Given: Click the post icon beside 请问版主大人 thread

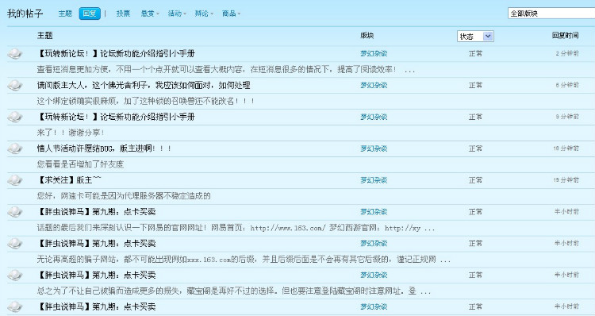Looking at the screenshot, I should pos(15,85).
